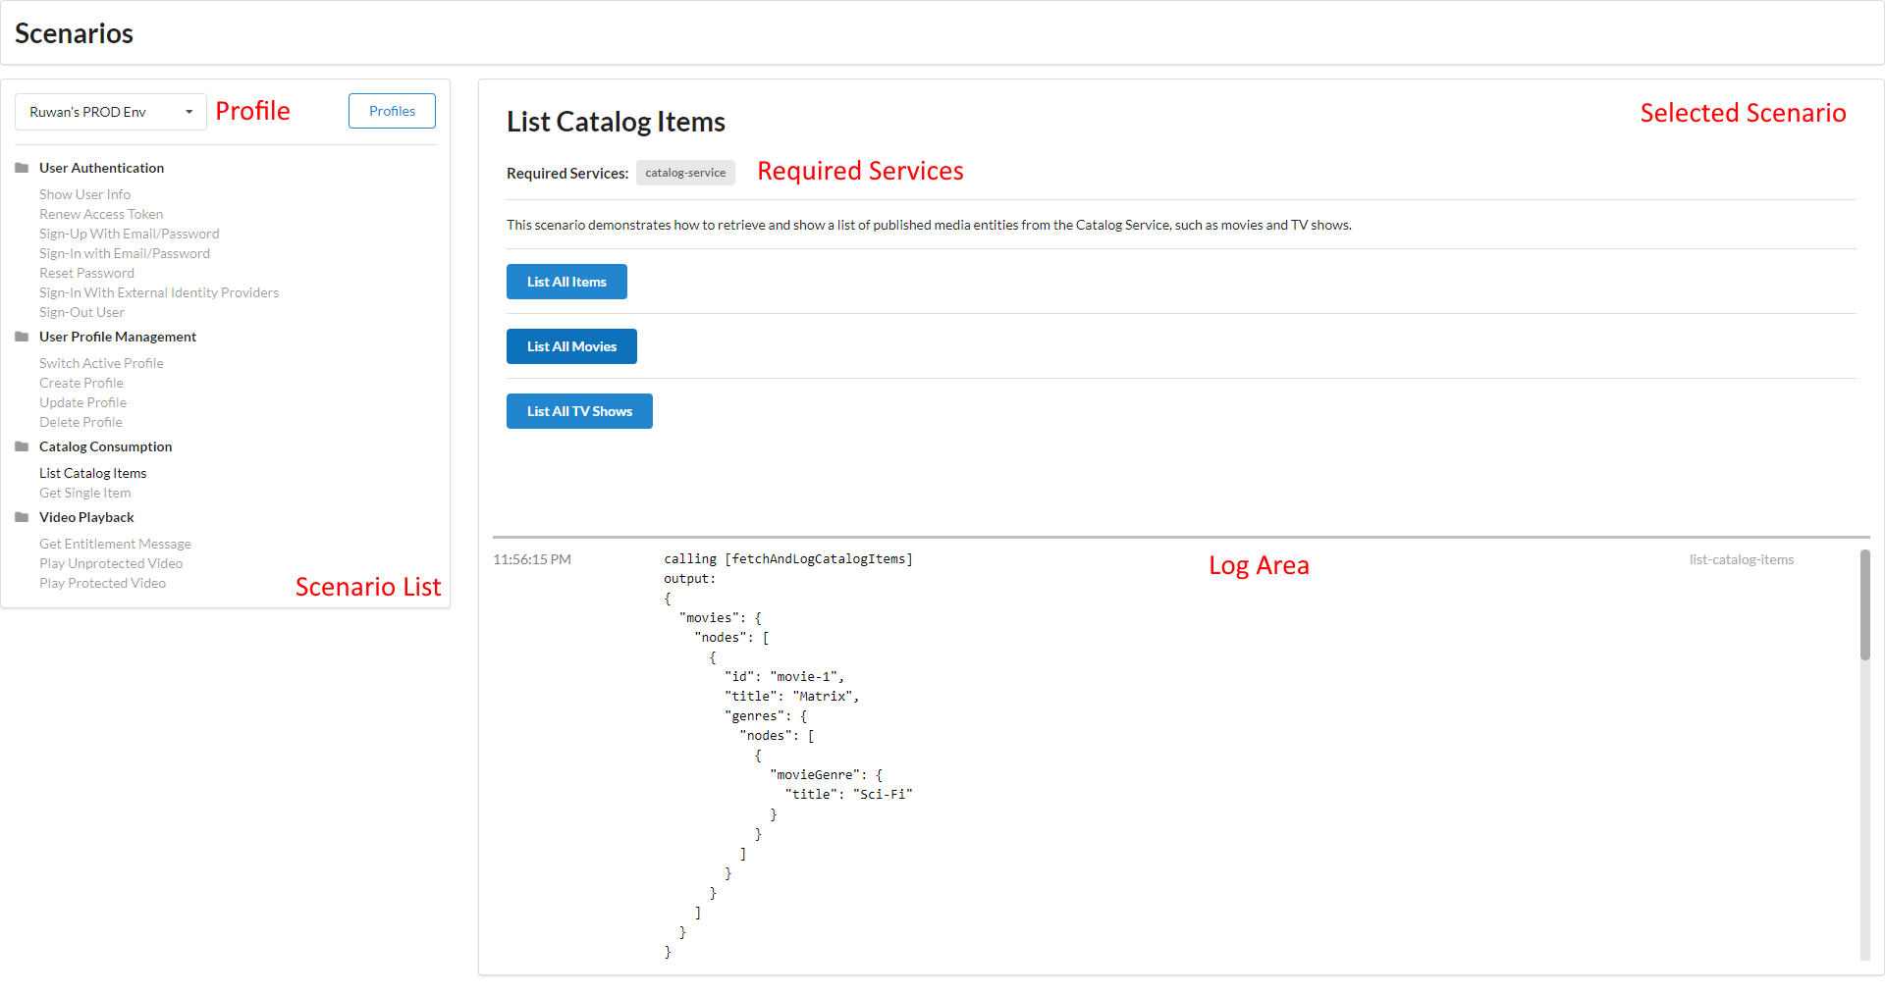Screen dimensions: 1885x994
Task: Open the Get Single Item scenario
Action: coord(84,493)
